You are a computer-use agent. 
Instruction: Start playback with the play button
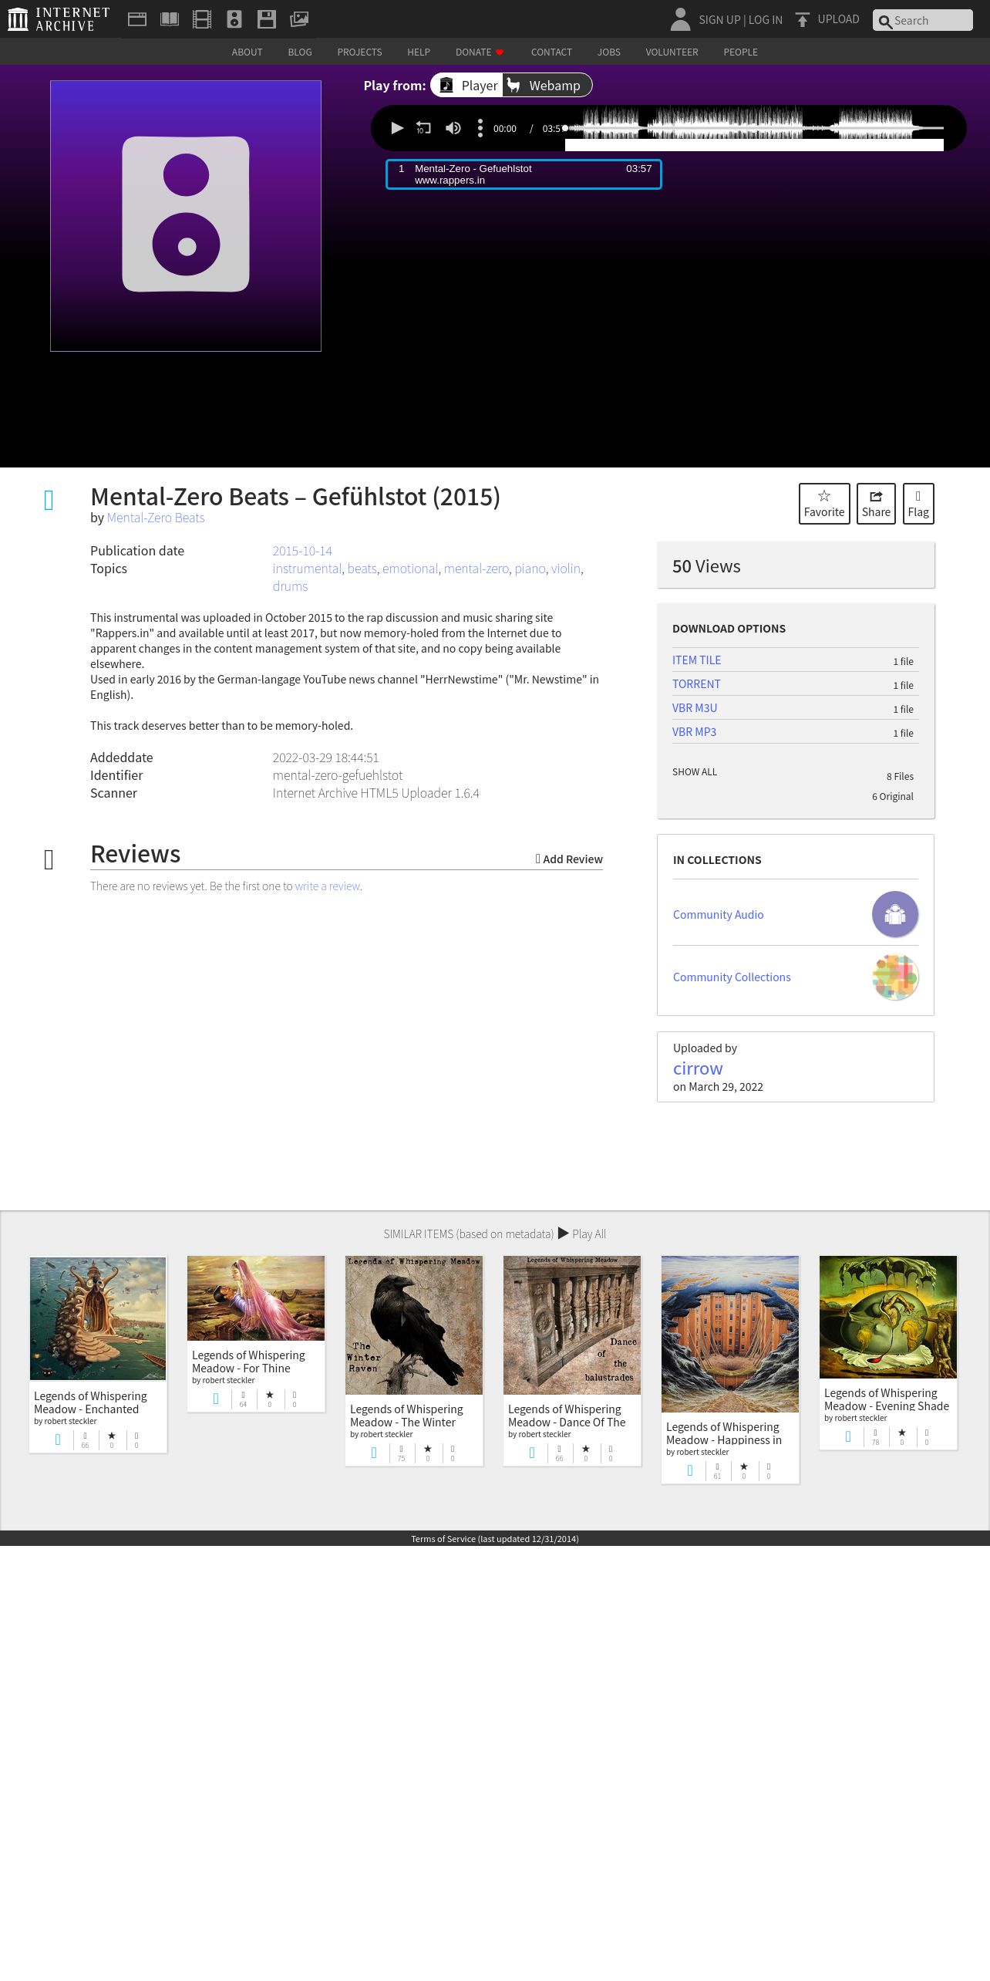396,128
